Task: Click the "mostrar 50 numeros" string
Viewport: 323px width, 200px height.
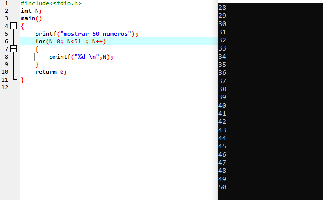Action: (96, 34)
